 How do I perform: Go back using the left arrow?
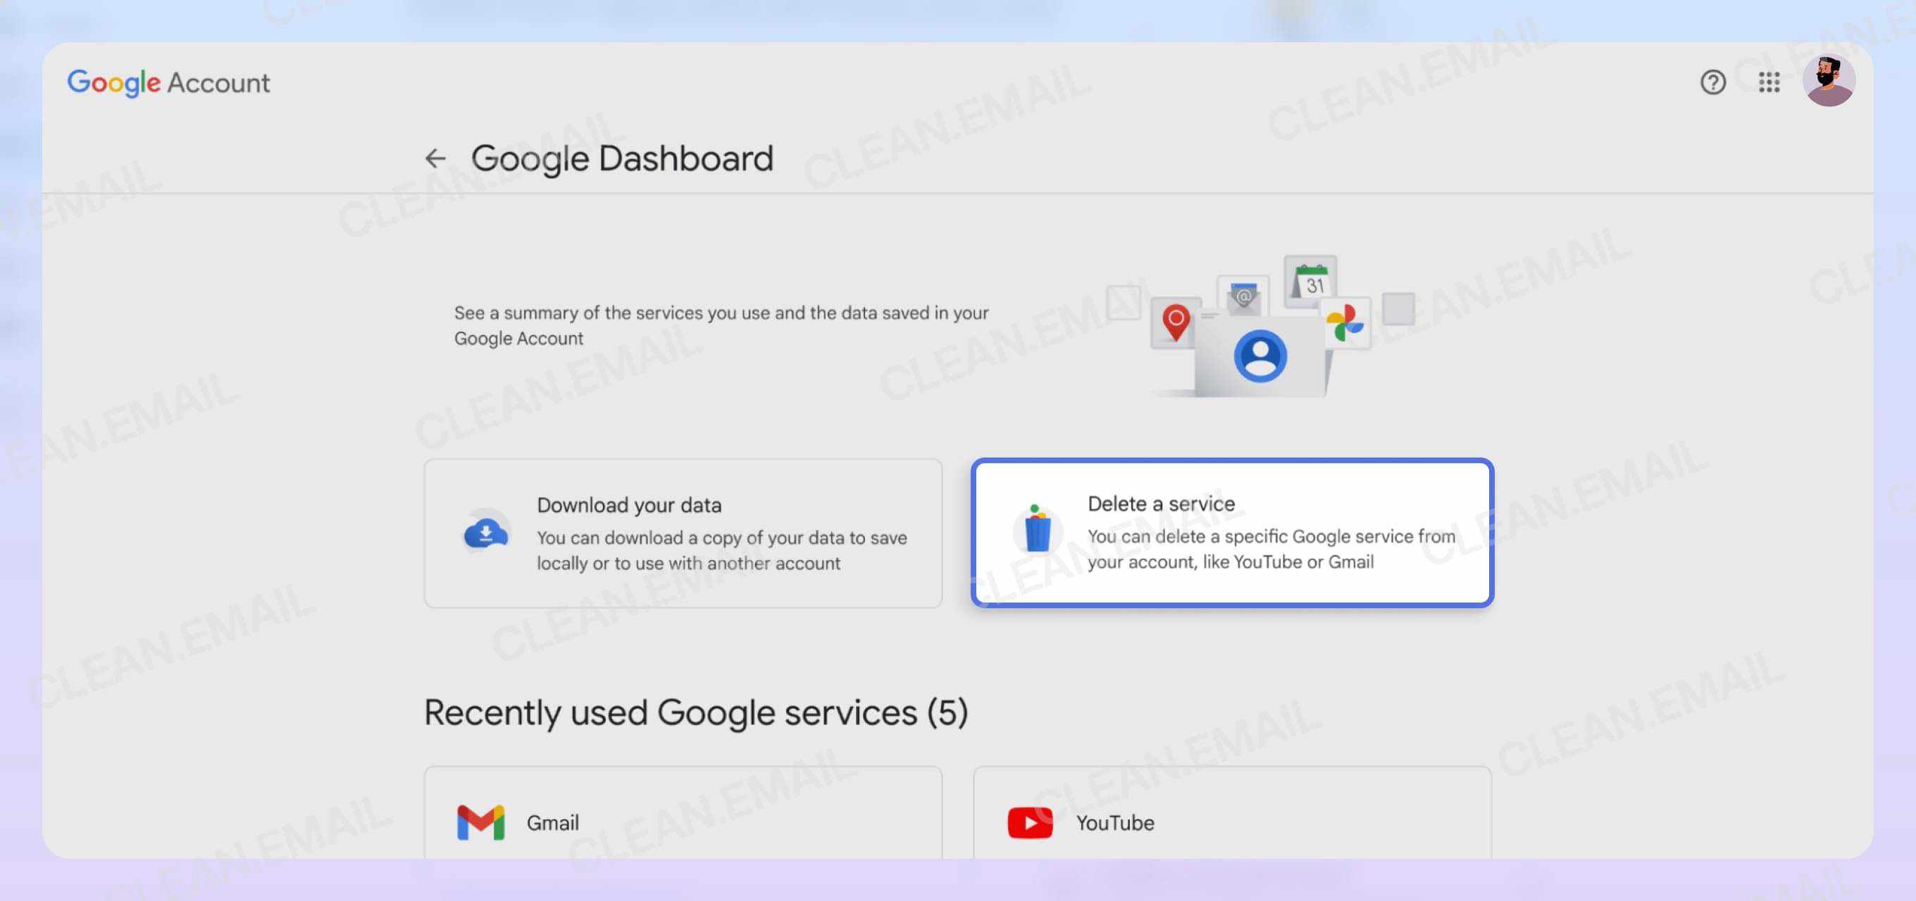click(x=435, y=158)
